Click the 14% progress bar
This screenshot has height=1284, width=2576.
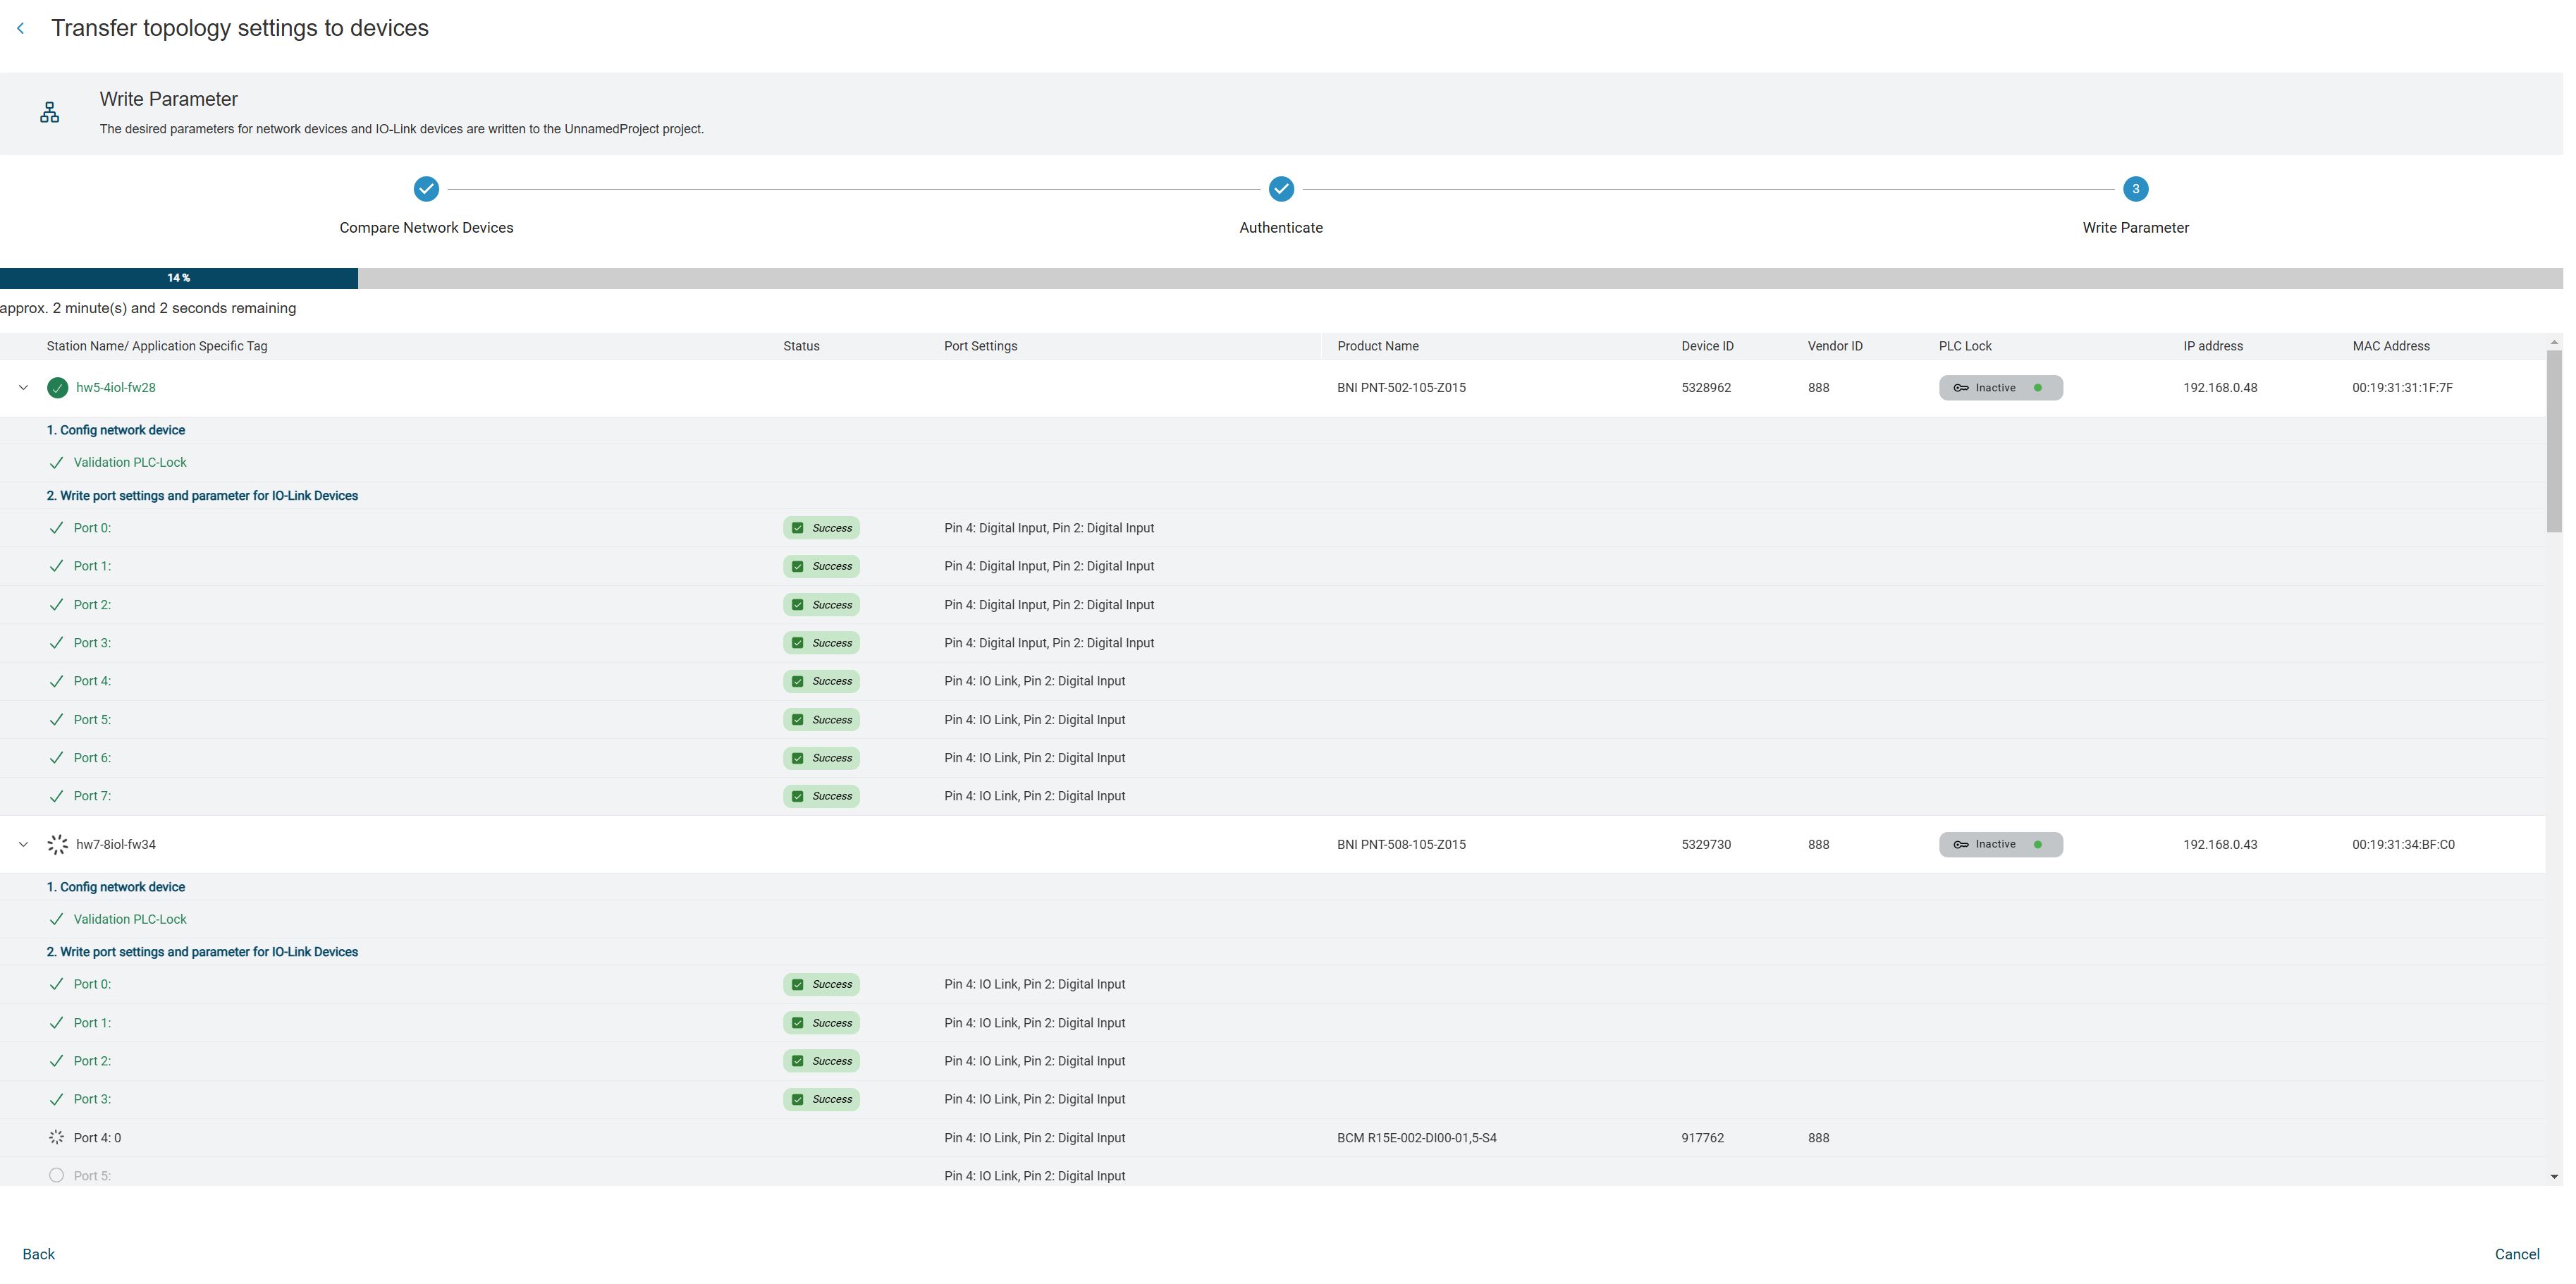(x=179, y=278)
